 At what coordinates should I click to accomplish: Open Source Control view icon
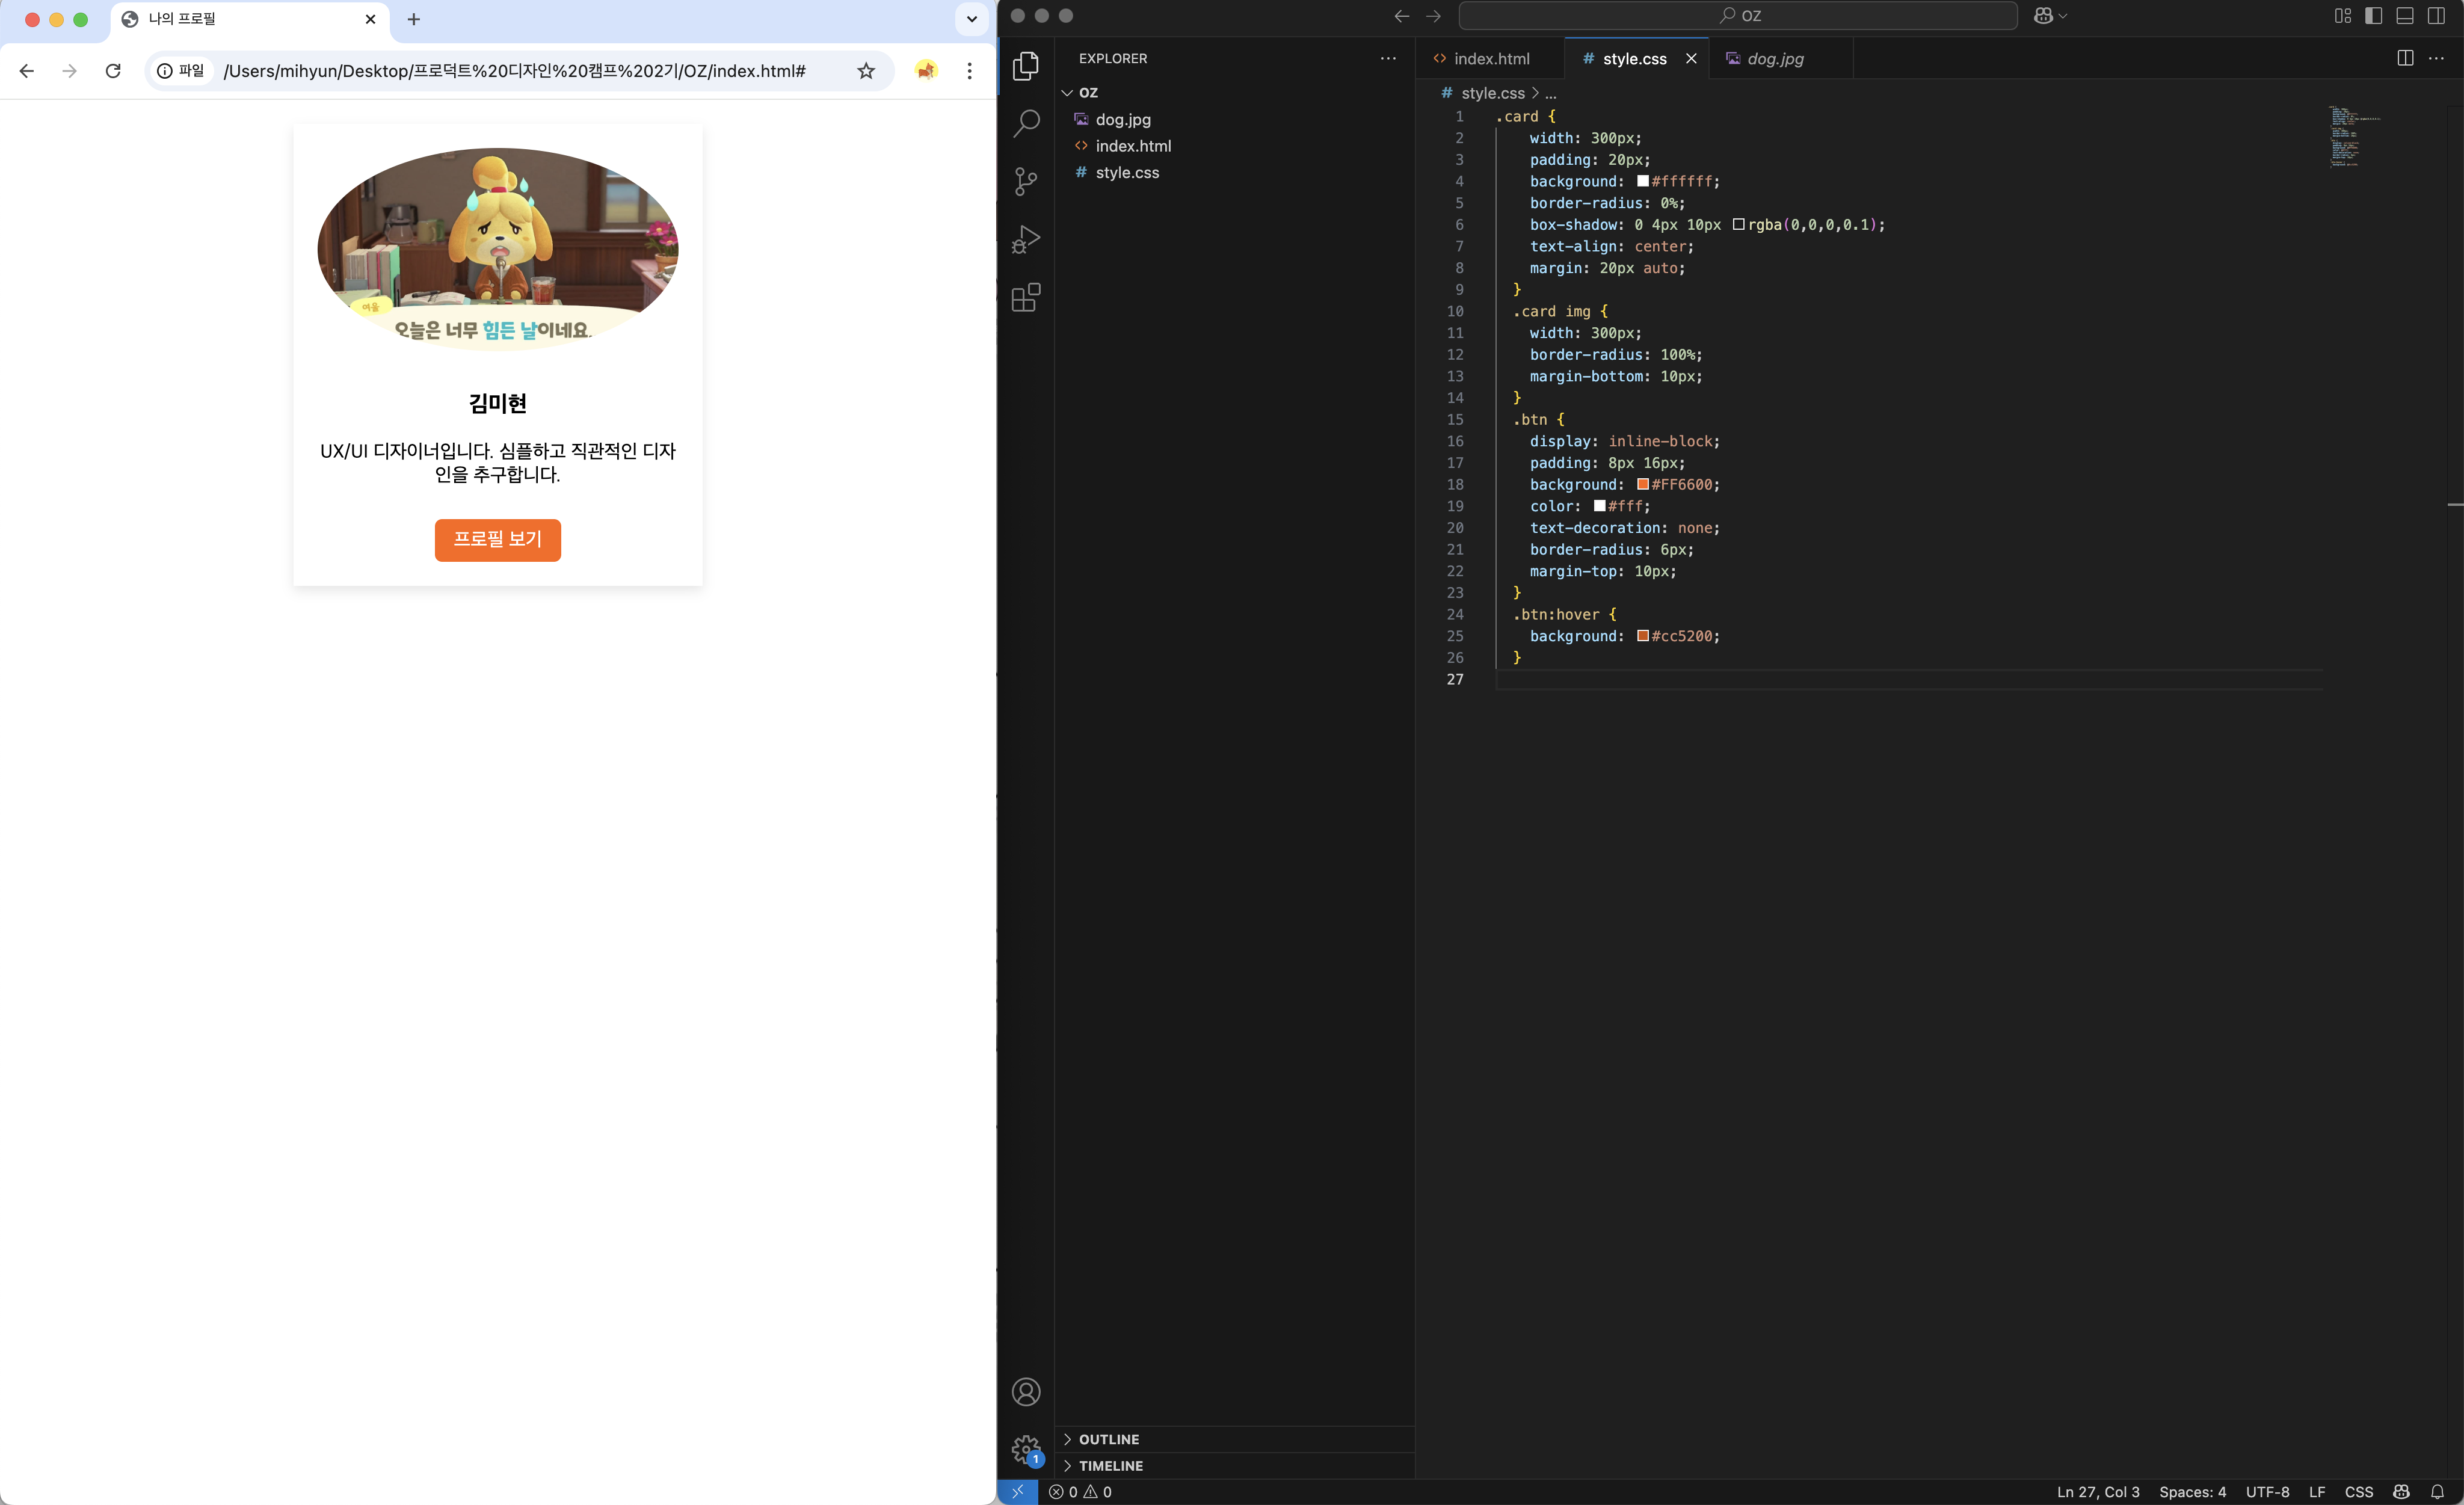click(1026, 181)
